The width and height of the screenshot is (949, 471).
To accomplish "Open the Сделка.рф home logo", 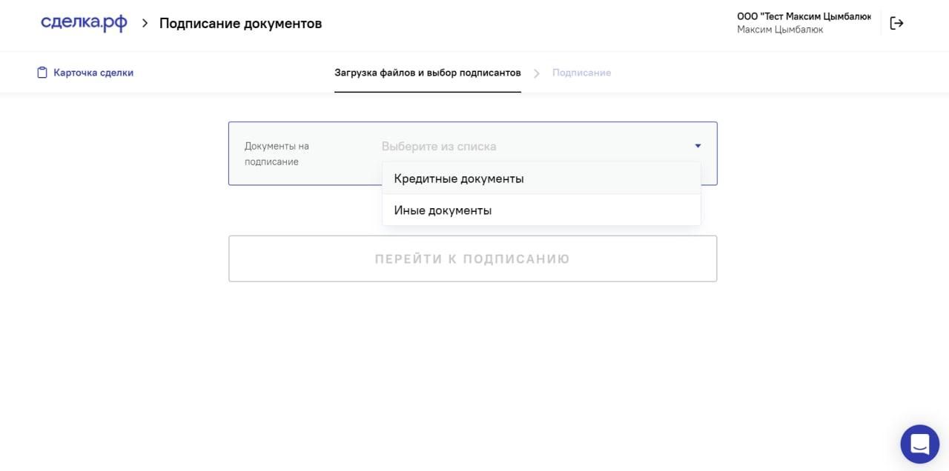I will coord(84,22).
